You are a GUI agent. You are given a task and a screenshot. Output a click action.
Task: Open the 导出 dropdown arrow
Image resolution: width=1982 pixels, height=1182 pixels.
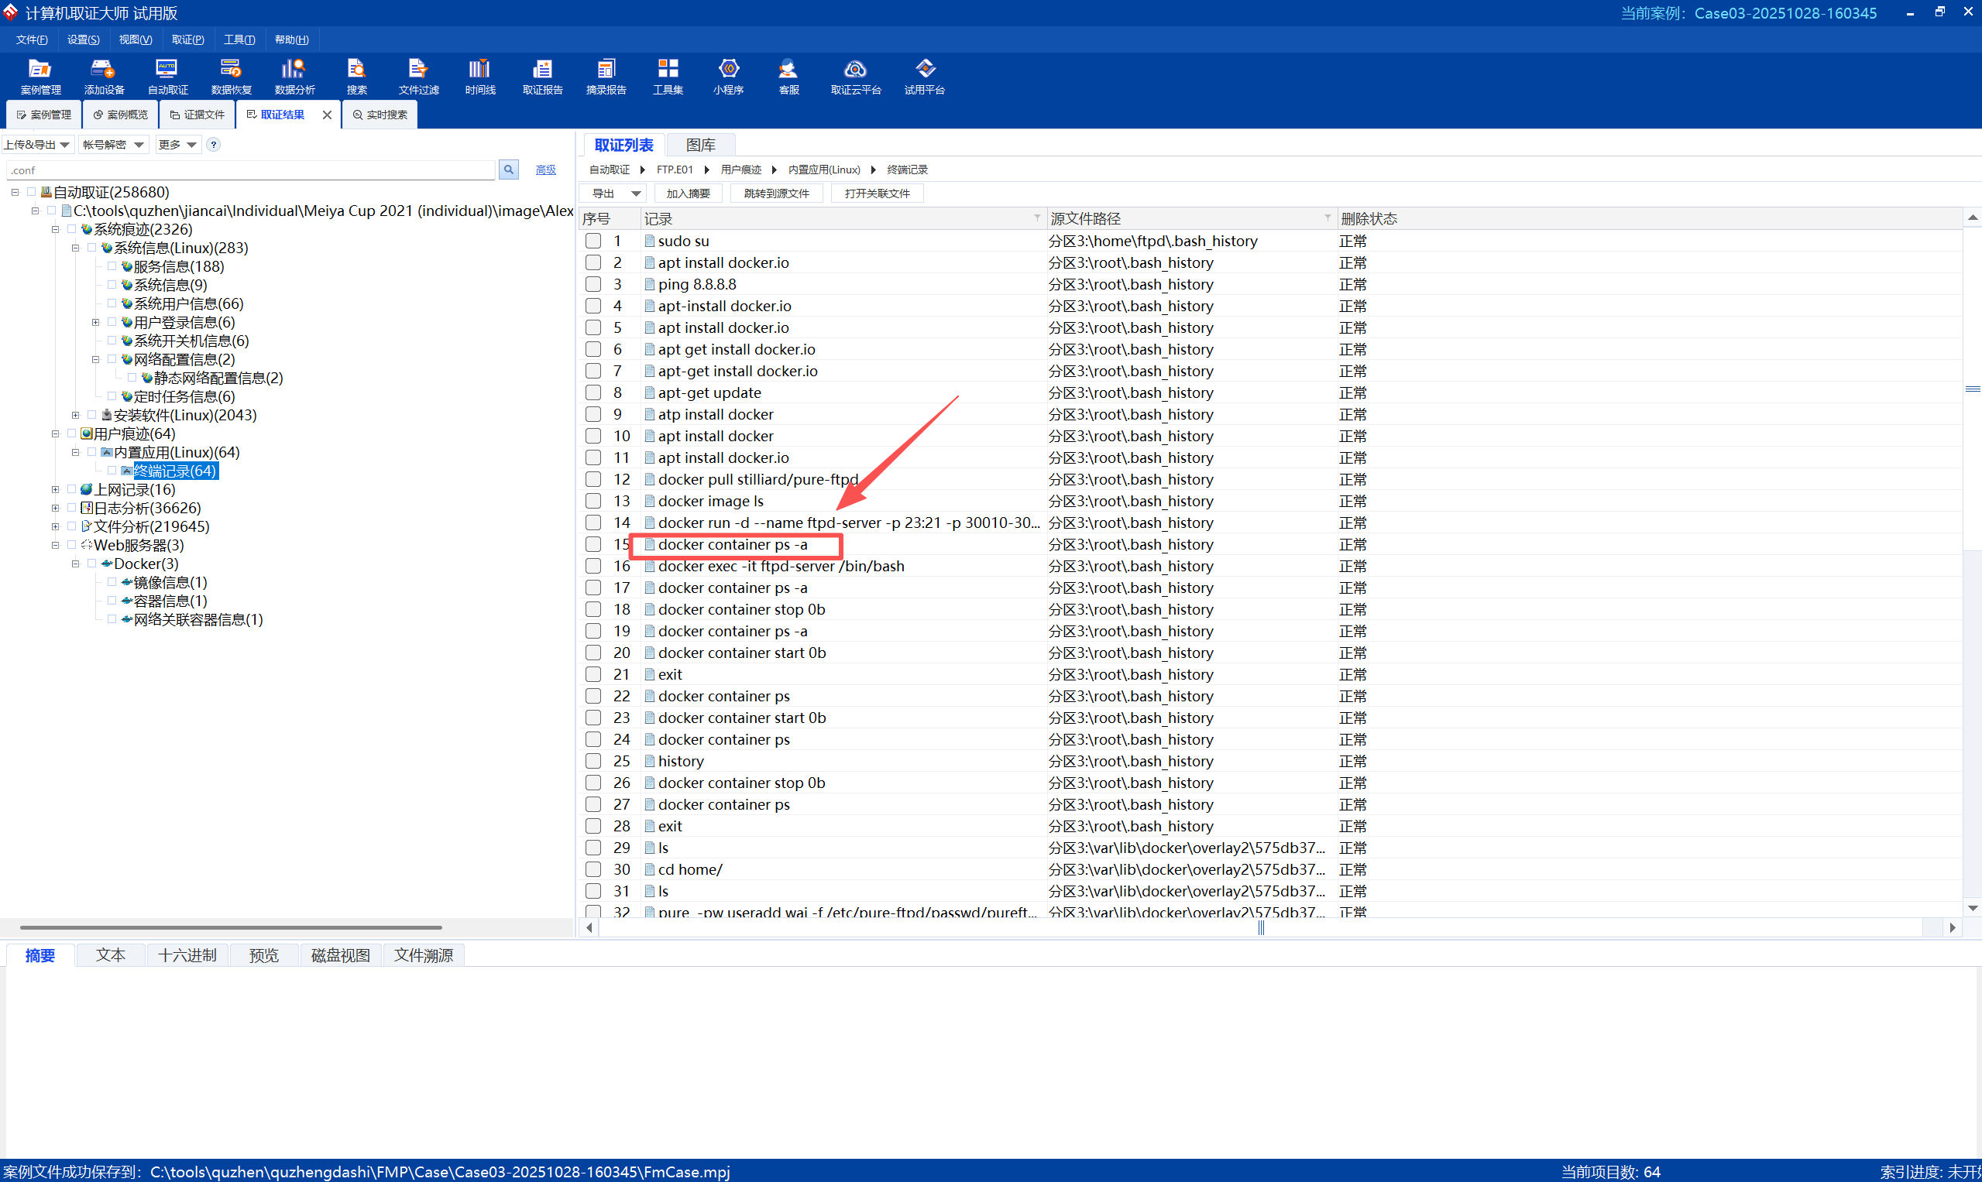635,194
